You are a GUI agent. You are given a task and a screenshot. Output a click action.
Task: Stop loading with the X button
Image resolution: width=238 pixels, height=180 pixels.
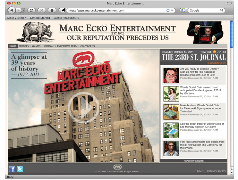[x=42, y=10]
